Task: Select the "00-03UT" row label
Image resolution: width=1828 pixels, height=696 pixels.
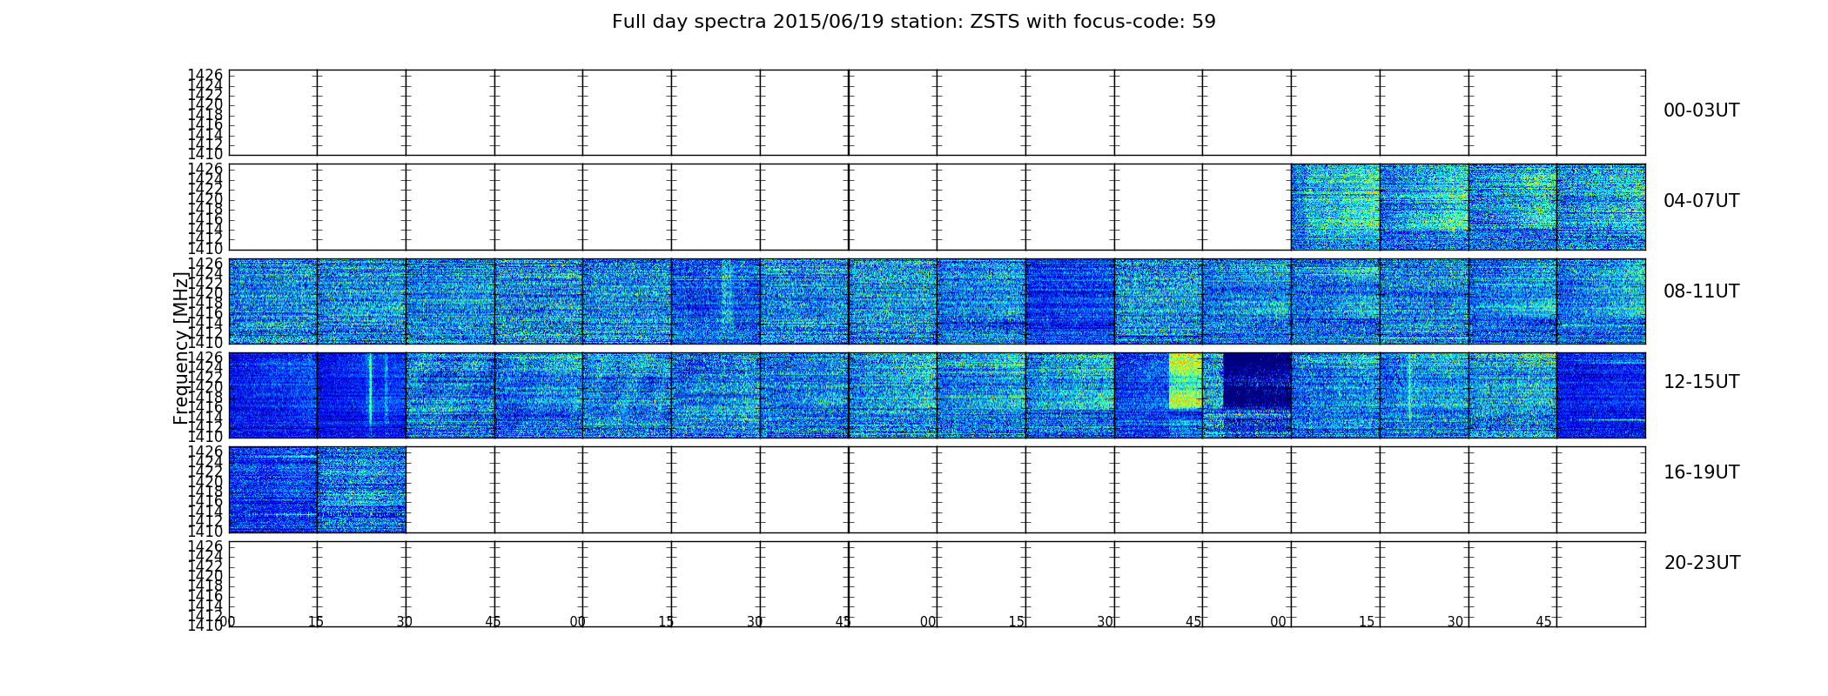Action: click(1701, 110)
